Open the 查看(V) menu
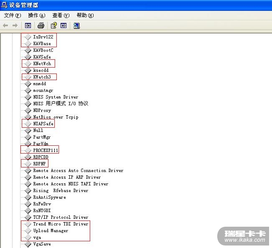Image resolution: width=272 pixels, height=248 pixels. click(x=61, y=15)
